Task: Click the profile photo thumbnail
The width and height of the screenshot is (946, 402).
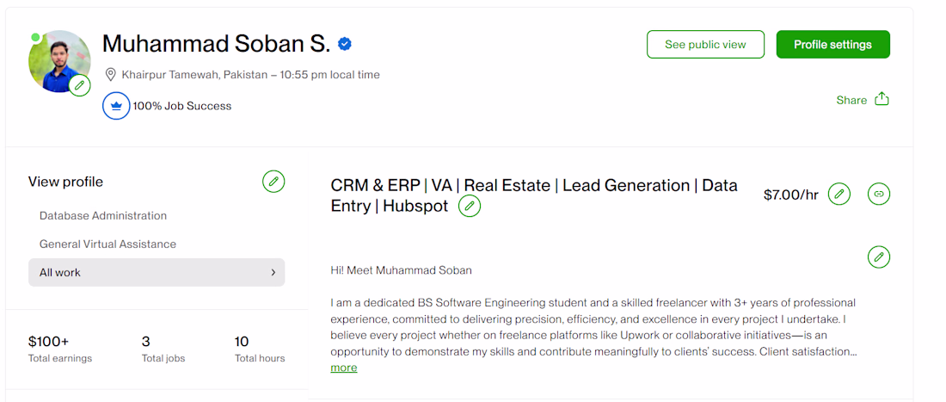Action: pyautogui.click(x=57, y=59)
